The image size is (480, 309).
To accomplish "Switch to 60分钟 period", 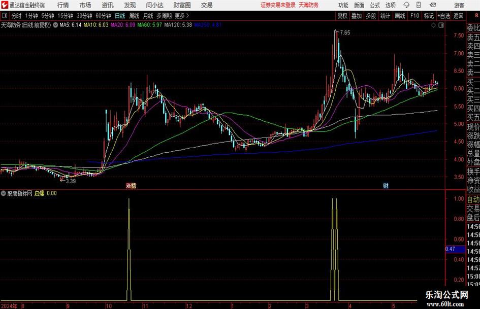I will click(103, 16).
